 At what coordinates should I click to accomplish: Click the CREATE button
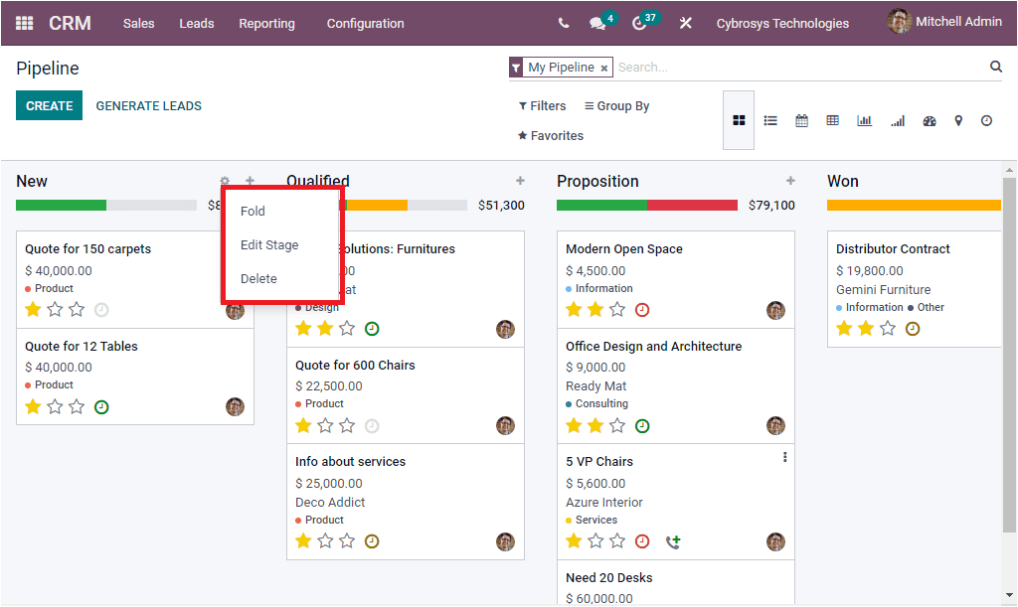pos(49,103)
